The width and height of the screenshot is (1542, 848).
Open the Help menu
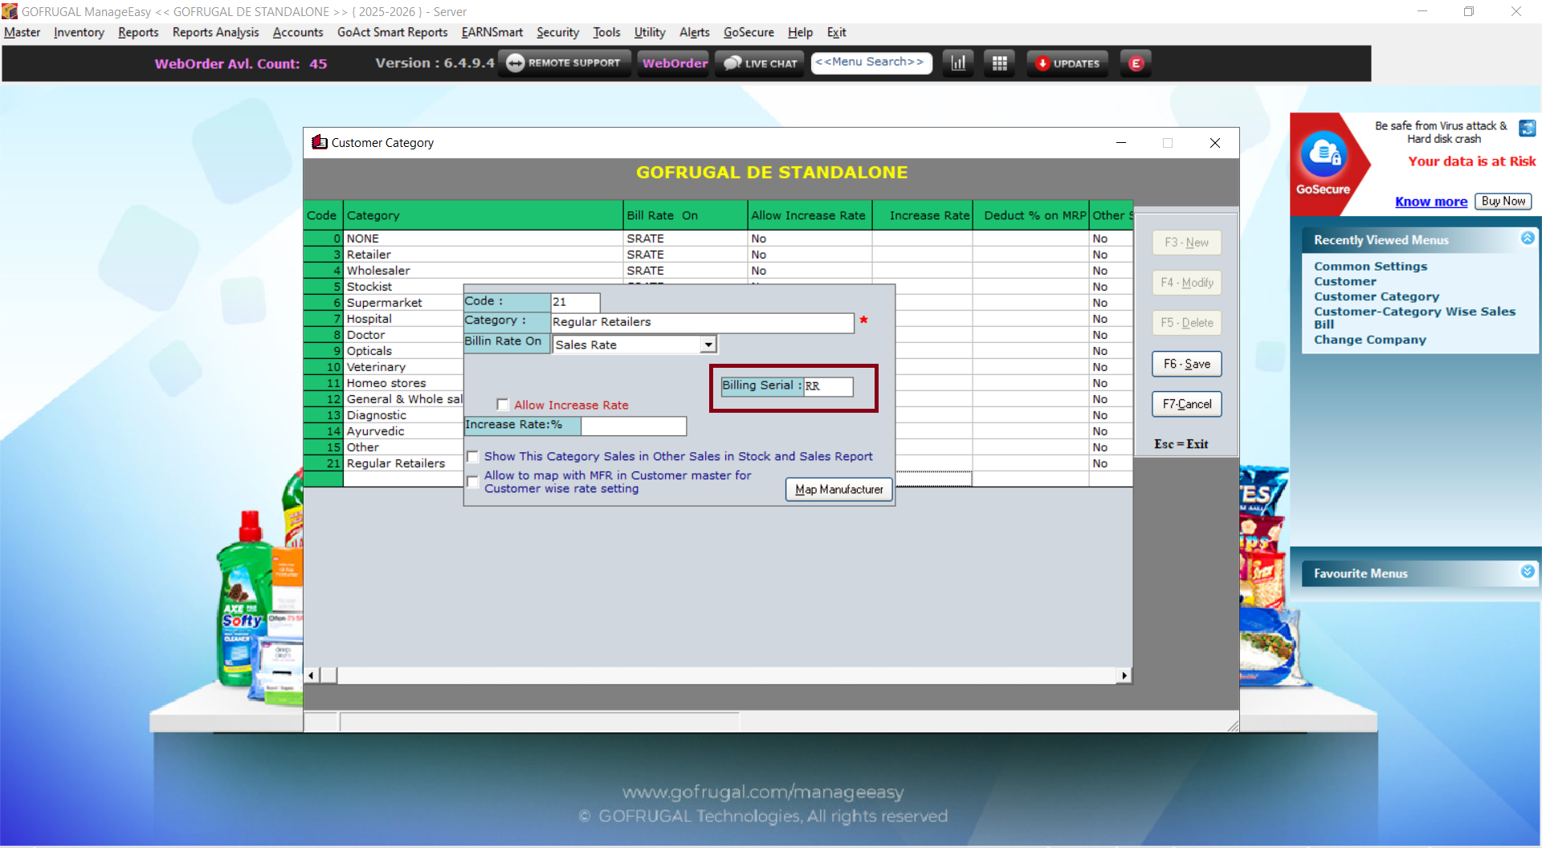pyautogui.click(x=800, y=32)
